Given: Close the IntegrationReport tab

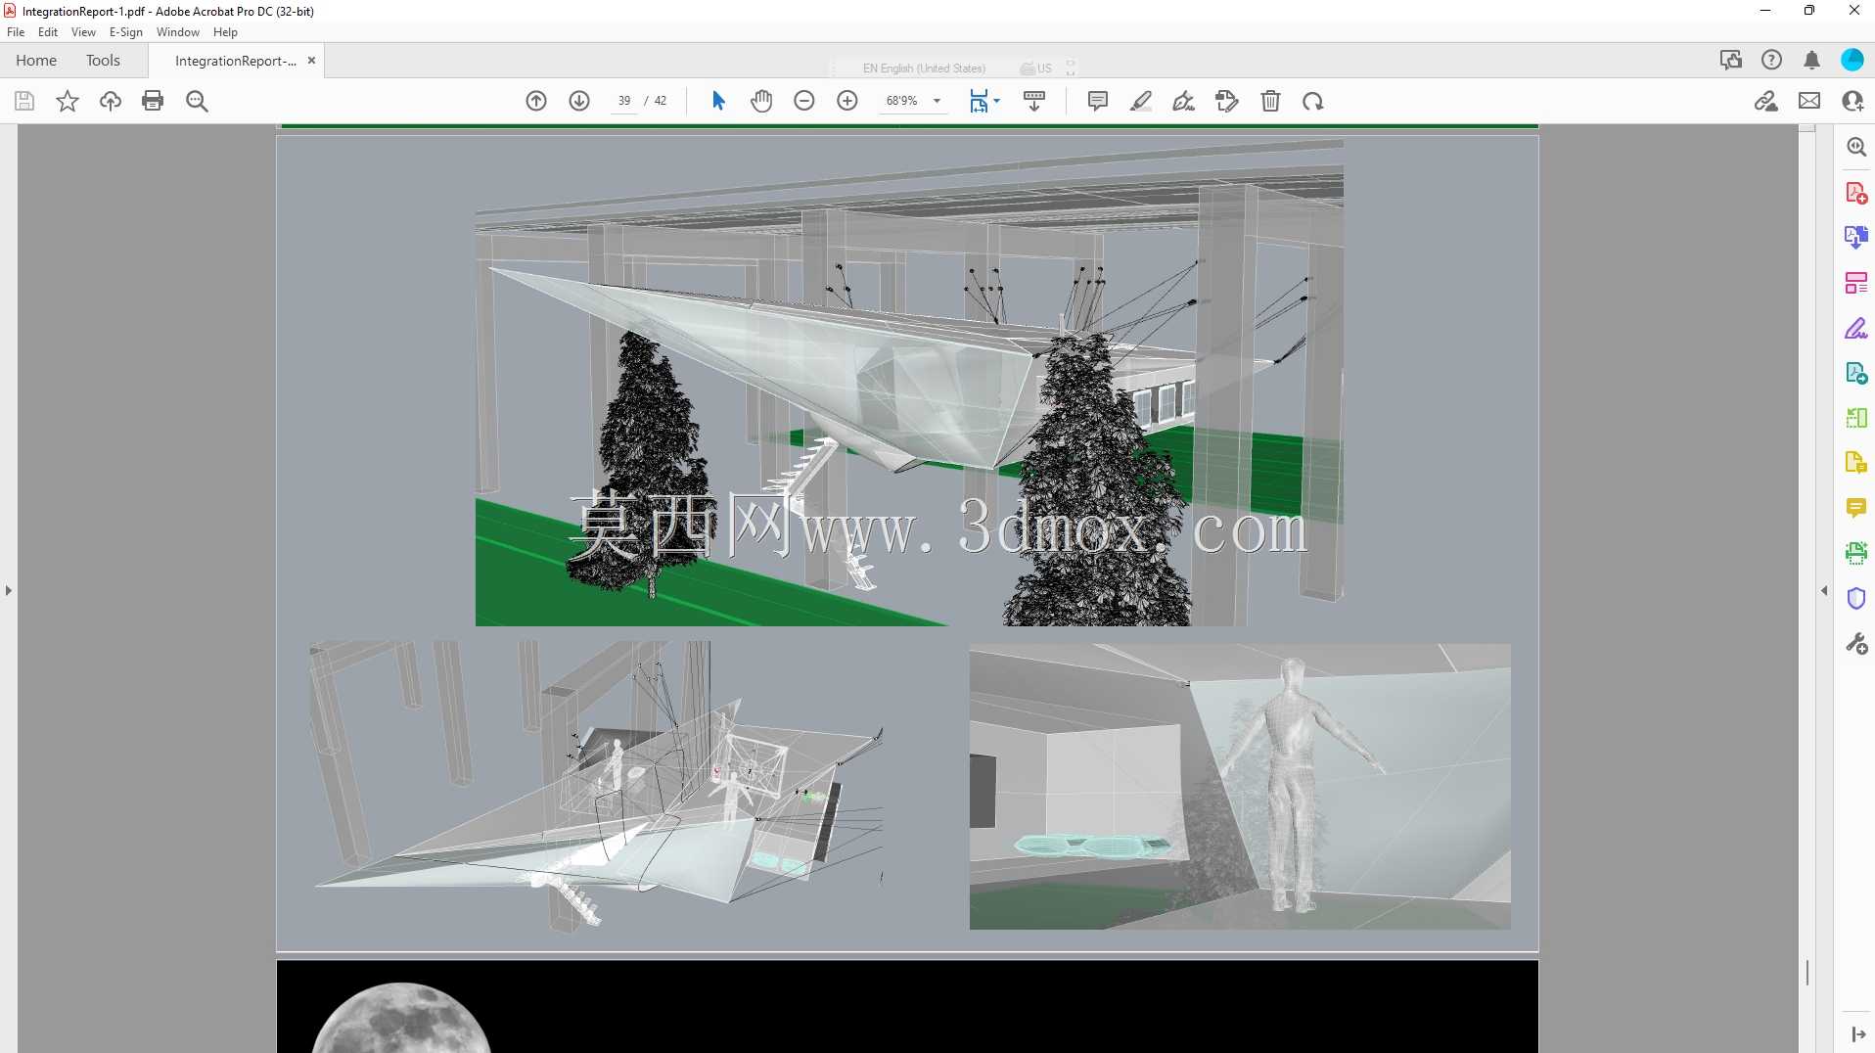Looking at the screenshot, I should pos(311,60).
